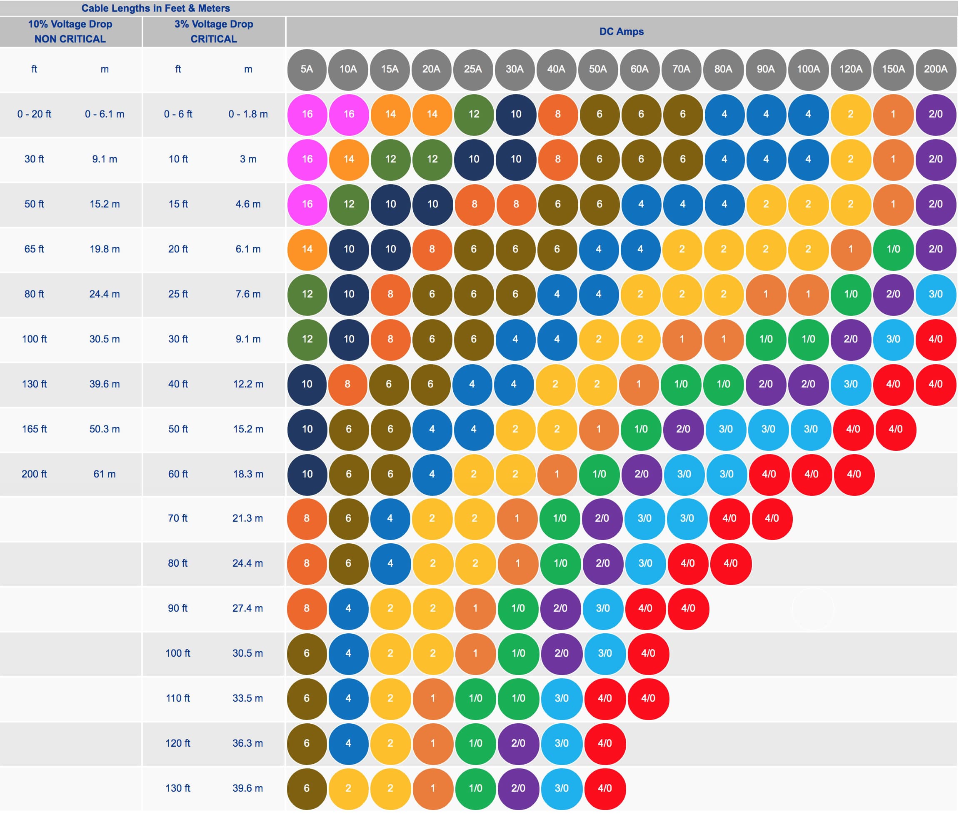The height and width of the screenshot is (815, 959).
Task: Select the '50.3 m' length cell
Action: pos(105,429)
